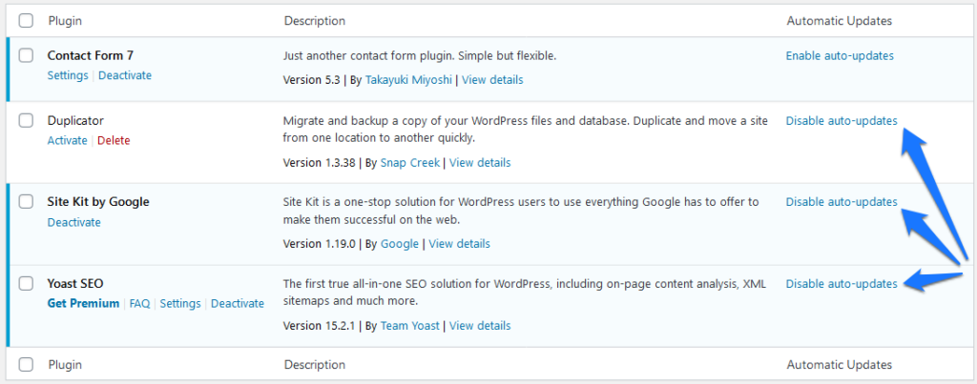This screenshot has width=977, height=384.
Task: Open Team Yoast author link
Action: tap(409, 326)
